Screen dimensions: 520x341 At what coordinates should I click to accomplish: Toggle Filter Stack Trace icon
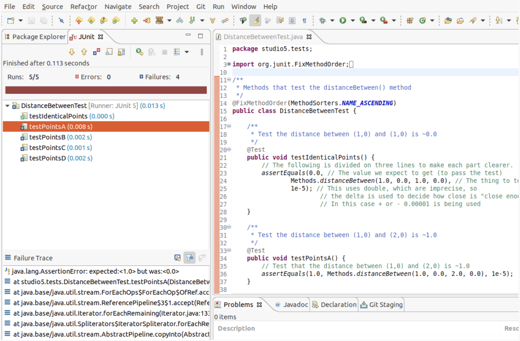190,258
